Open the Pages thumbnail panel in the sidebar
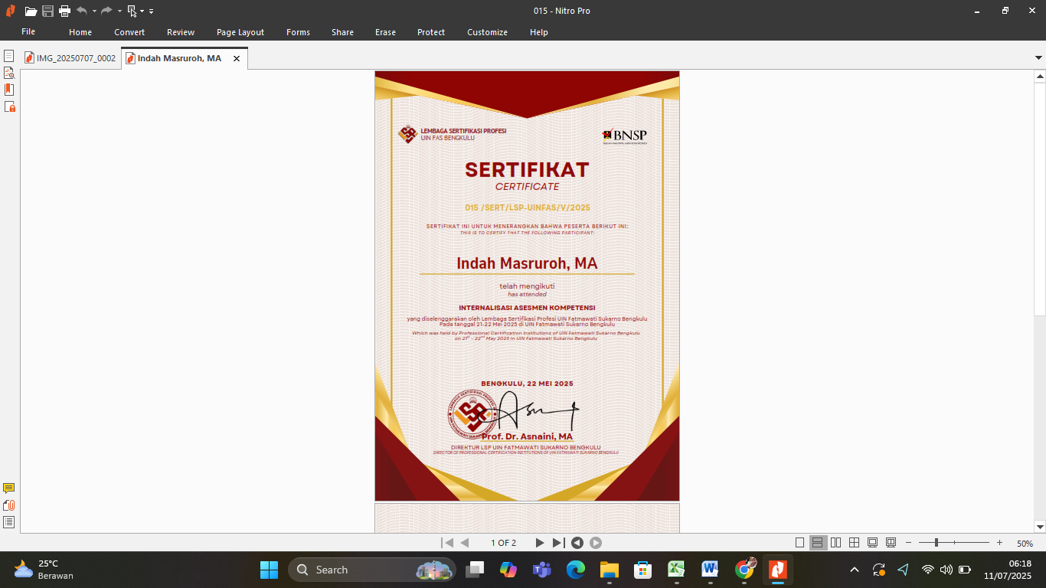The image size is (1046, 588). pyautogui.click(x=9, y=56)
